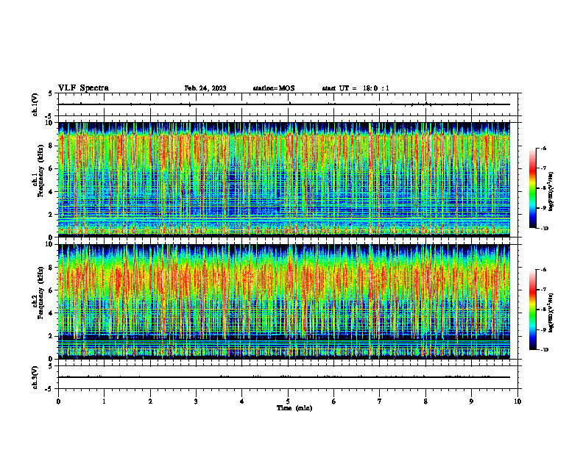Click the "-10" label on the ch.1 colorbar
583x450 pixels.
544,229
